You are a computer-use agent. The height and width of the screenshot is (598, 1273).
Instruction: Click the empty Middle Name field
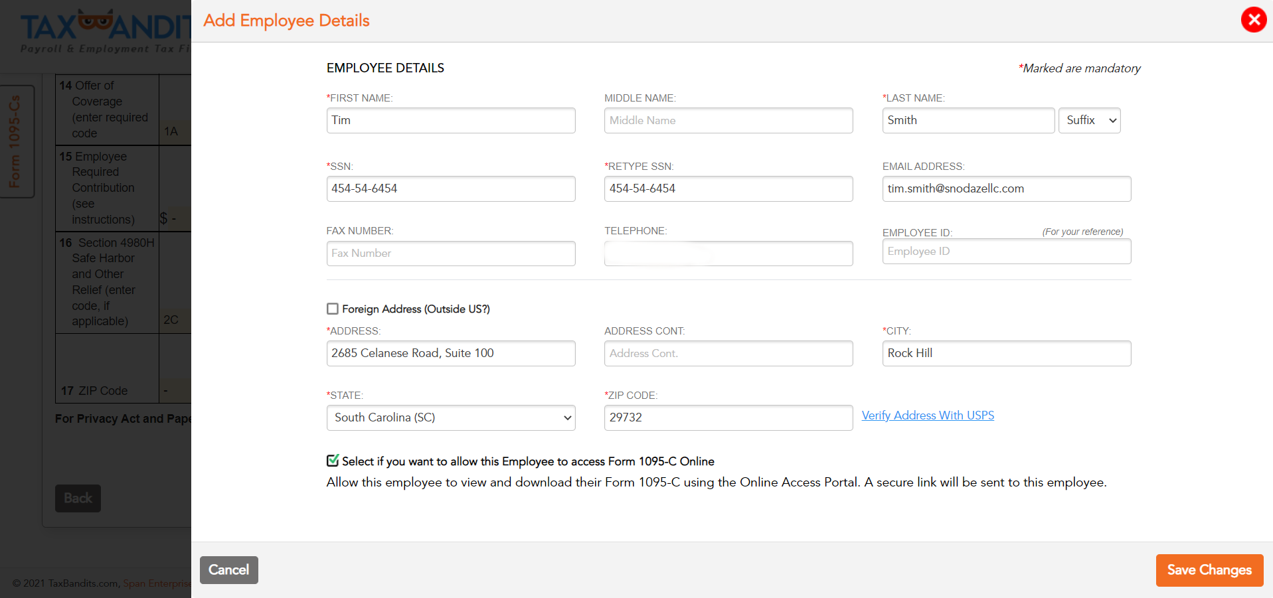(x=728, y=120)
